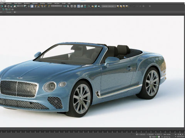Image resolution: width=185 pixels, height=138 pixels.
Task: Toggle the Spinner Snap button
Action: 45,6
